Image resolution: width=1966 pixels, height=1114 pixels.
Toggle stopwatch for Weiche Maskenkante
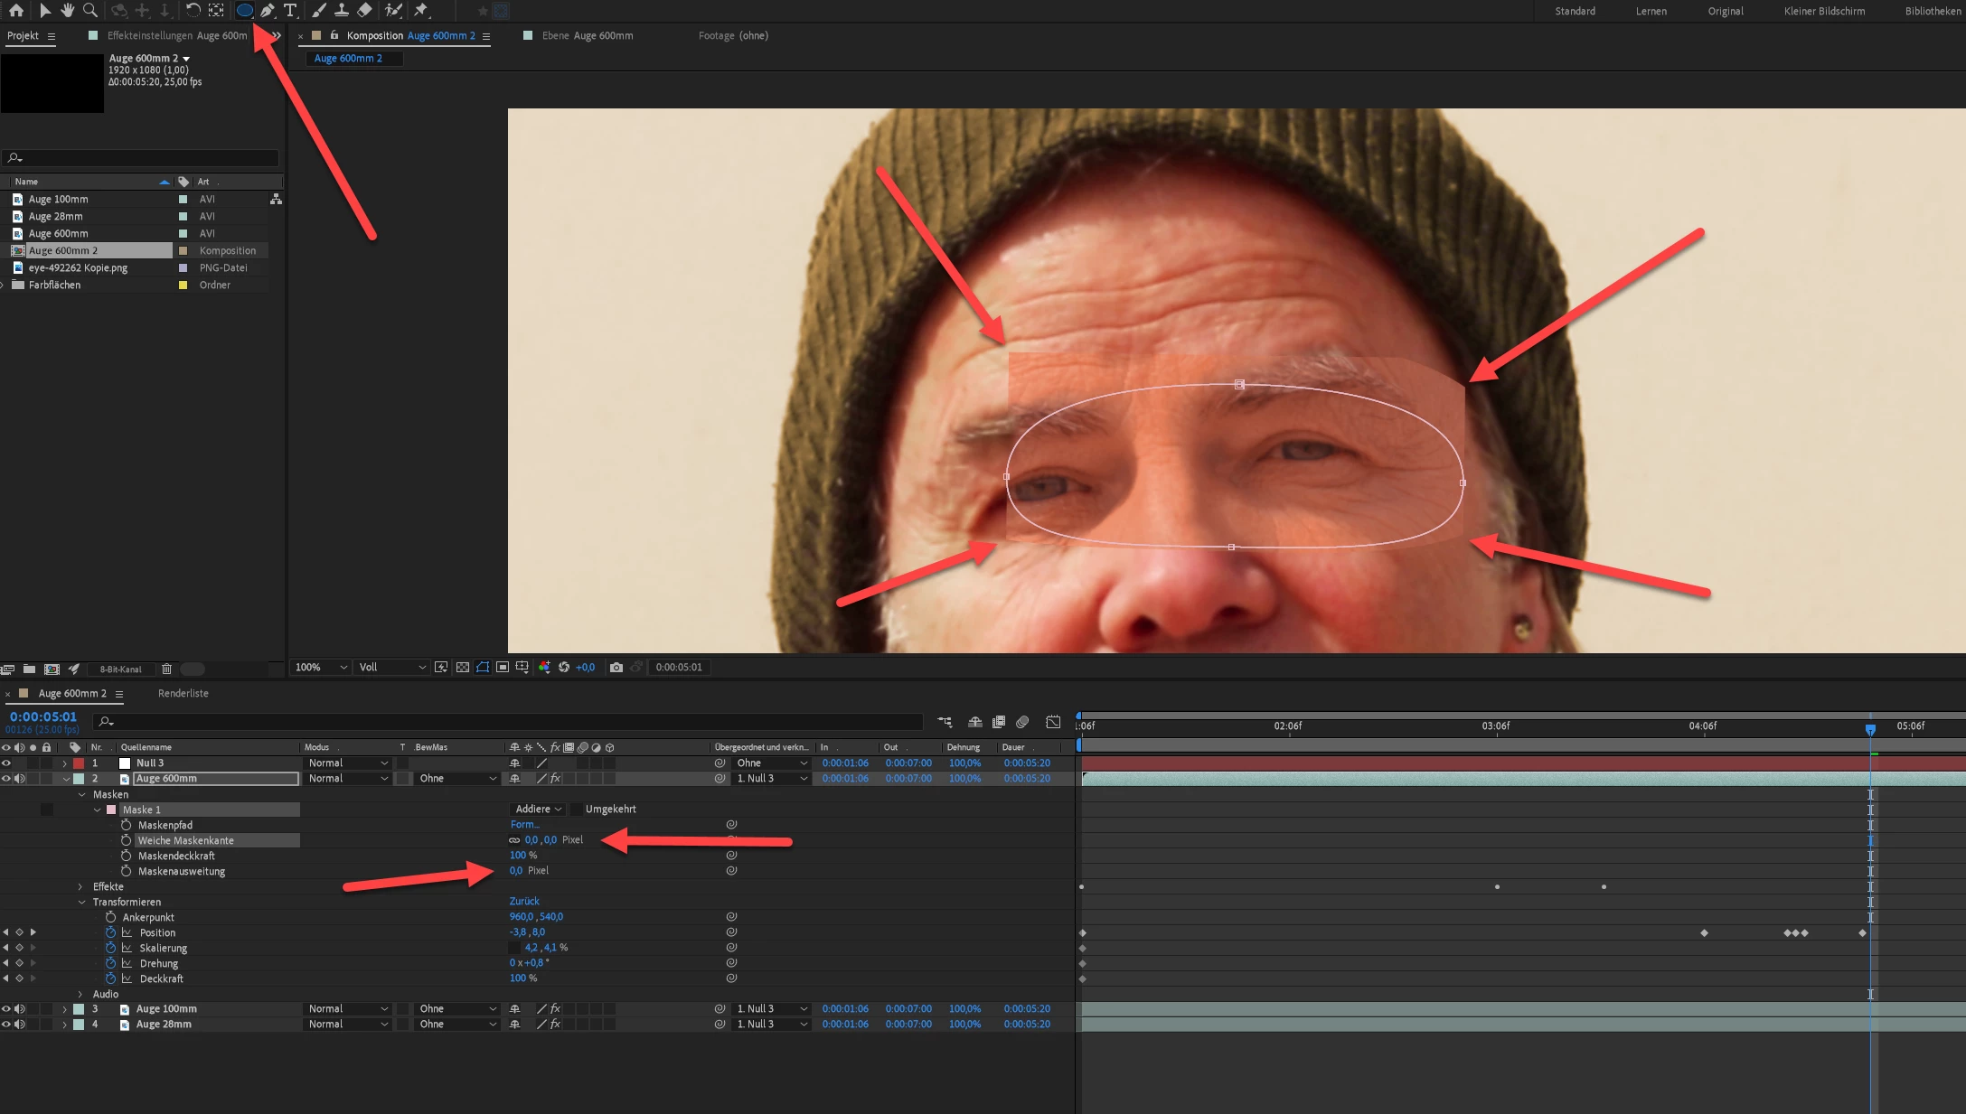[127, 840]
